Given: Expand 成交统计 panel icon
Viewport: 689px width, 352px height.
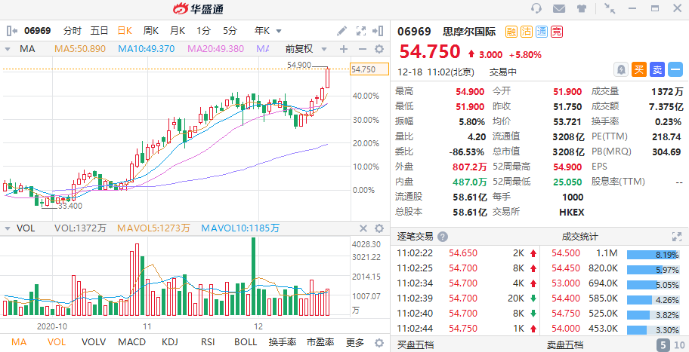Looking at the screenshot, I should click(677, 237).
